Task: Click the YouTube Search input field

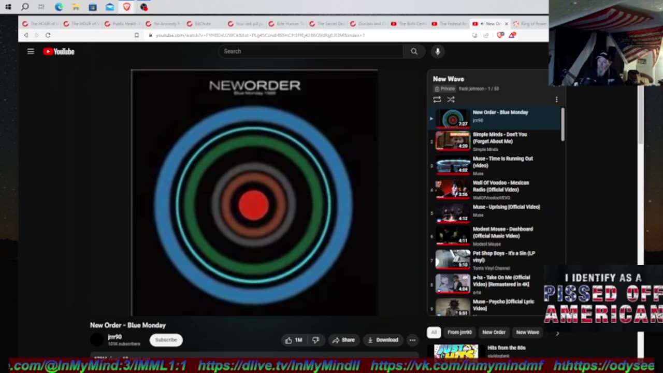Action: click(x=311, y=51)
